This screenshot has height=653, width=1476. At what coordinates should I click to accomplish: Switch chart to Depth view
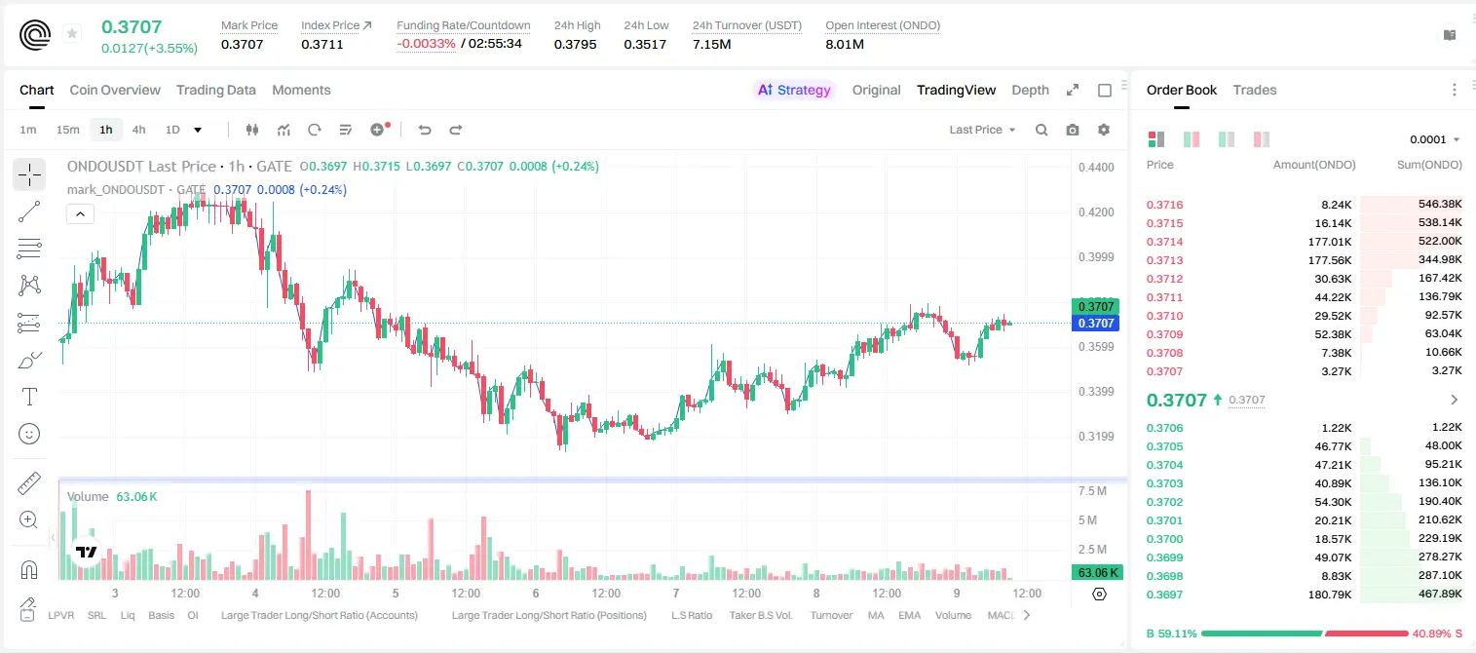tap(1030, 90)
